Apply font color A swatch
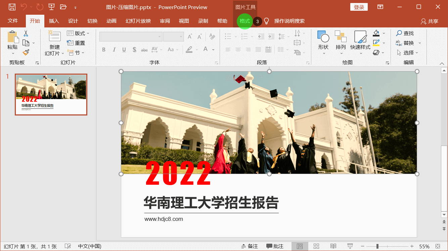Image resolution: width=448 pixels, height=251 pixels. [x=206, y=50]
